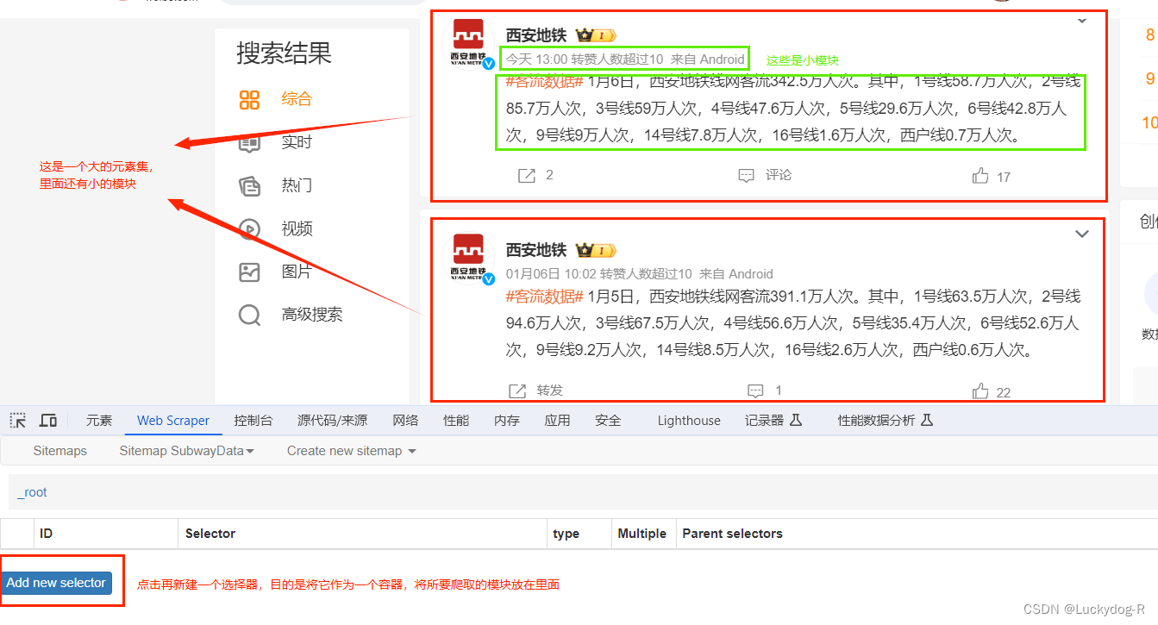
Task: Switch to 安全 DevTools tab
Action: [x=608, y=421]
